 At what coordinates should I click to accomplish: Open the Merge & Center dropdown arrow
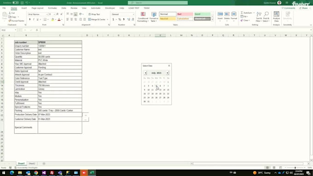pyautogui.click(x=108, y=20)
